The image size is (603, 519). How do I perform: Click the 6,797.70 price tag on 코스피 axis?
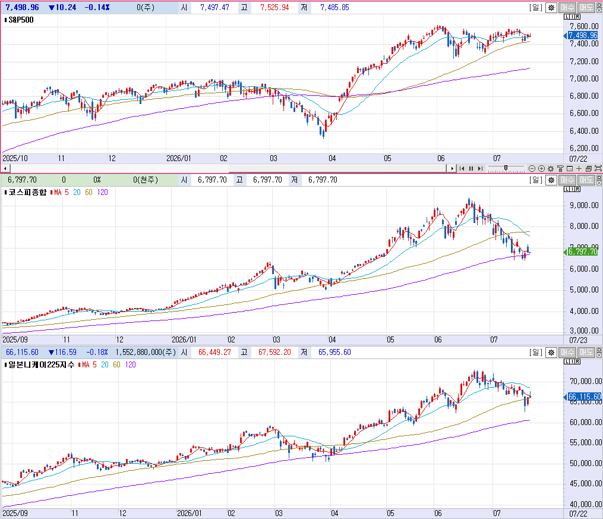tap(583, 251)
